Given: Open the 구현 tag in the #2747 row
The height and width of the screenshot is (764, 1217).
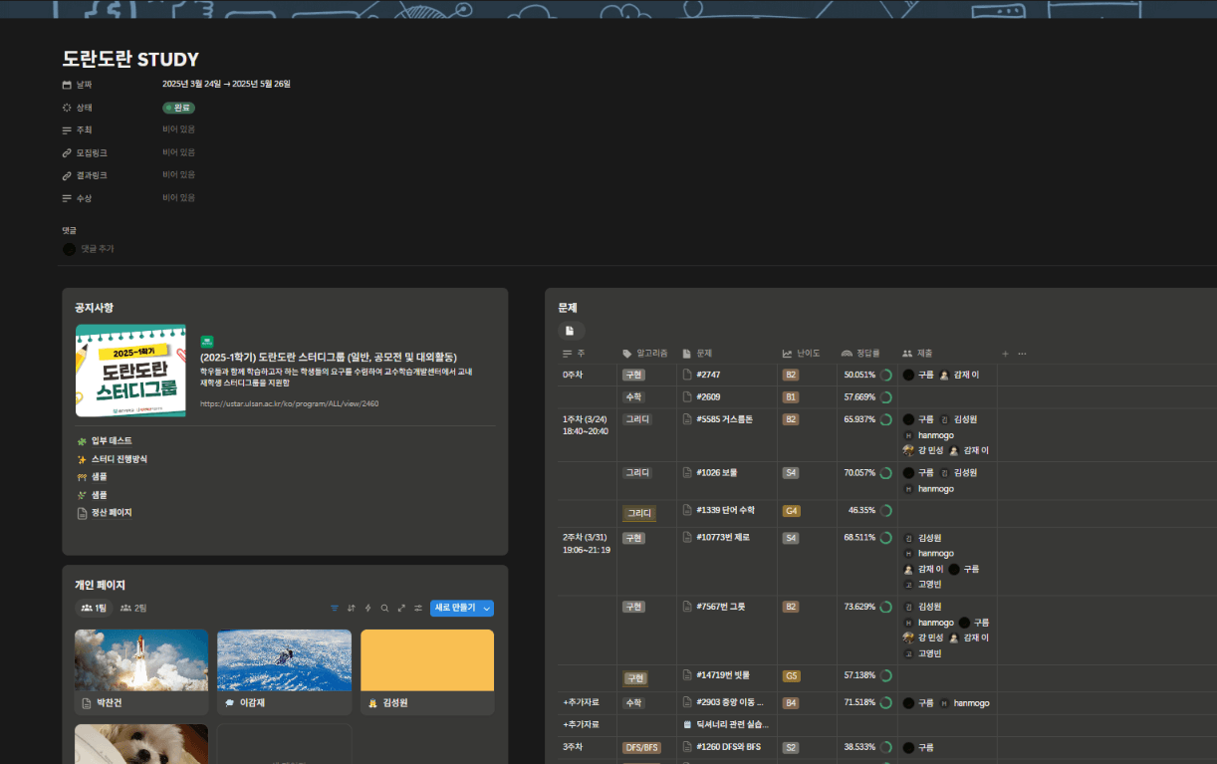Looking at the screenshot, I should pyautogui.click(x=633, y=376).
